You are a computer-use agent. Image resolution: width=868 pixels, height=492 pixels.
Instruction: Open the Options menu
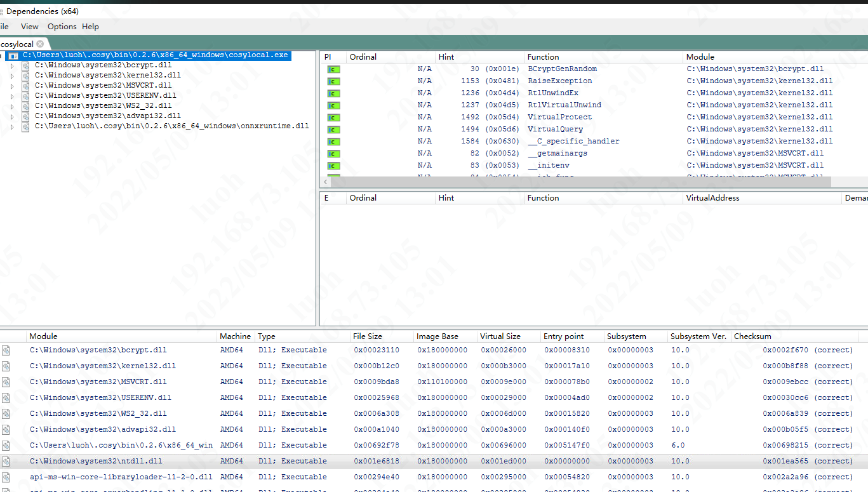point(62,27)
